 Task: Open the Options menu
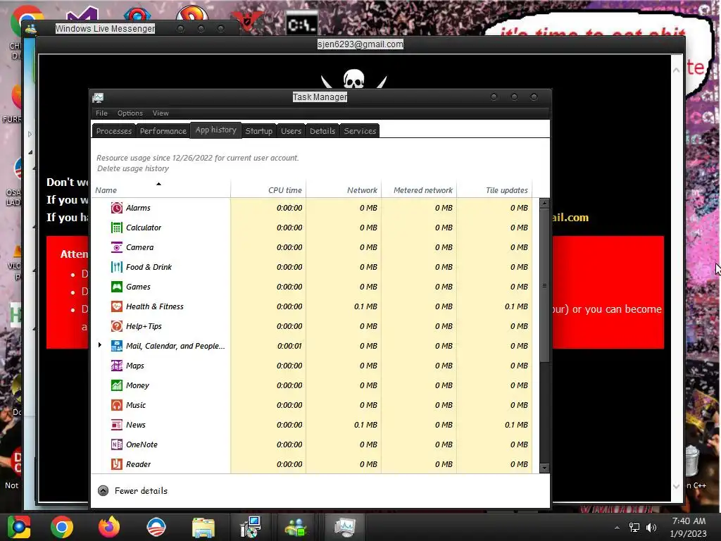[130, 113]
